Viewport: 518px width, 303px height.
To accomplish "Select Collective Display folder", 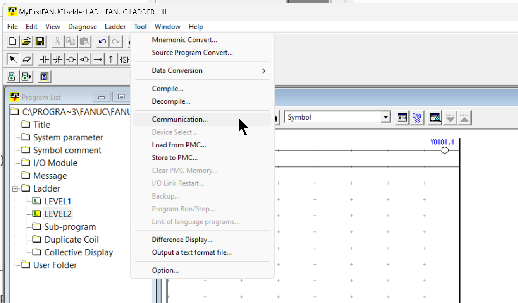I will [x=79, y=252].
